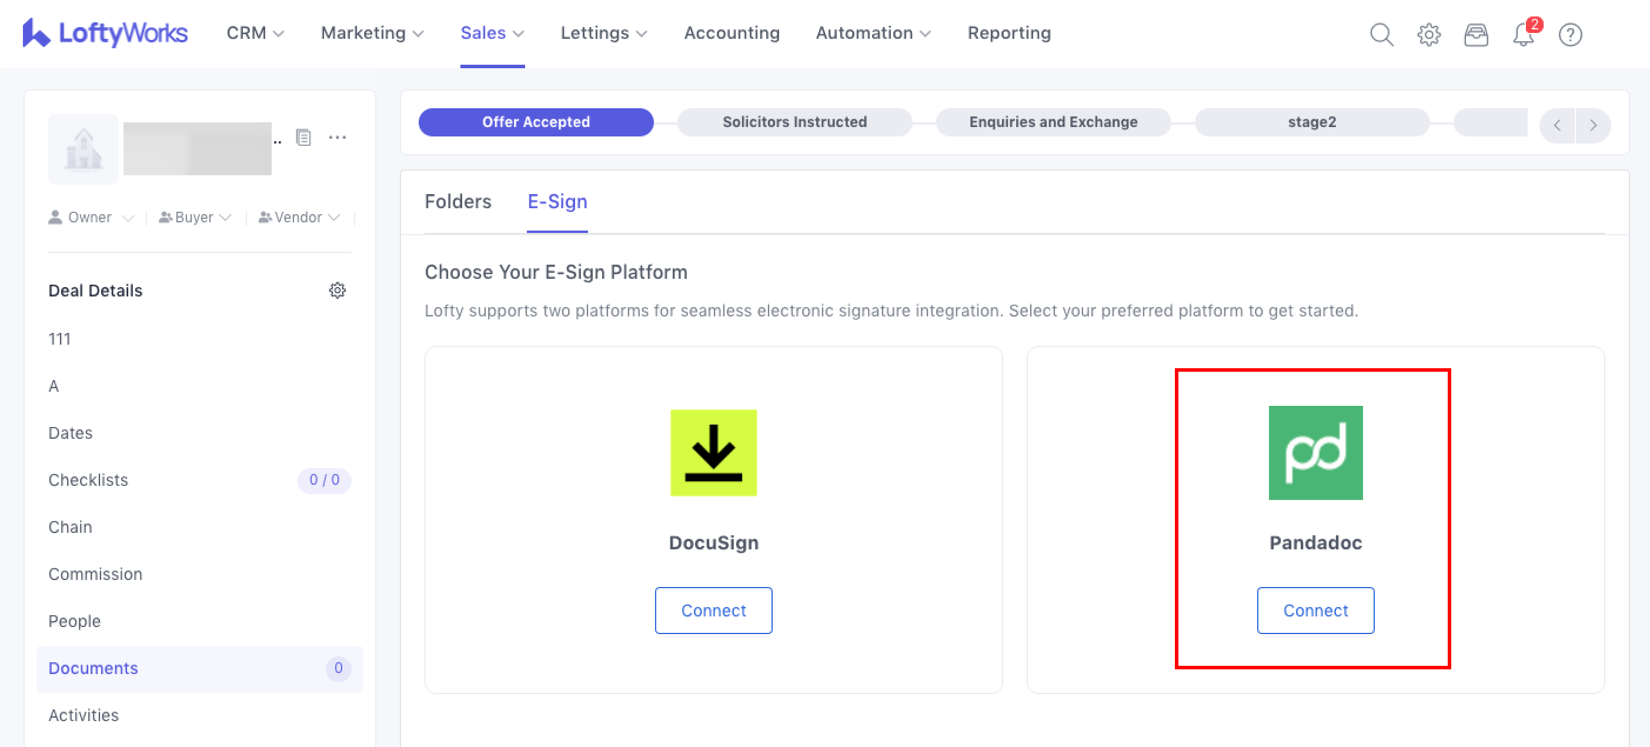Open settings gear in top bar
The width and height of the screenshot is (1650, 747).
[1428, 34]
